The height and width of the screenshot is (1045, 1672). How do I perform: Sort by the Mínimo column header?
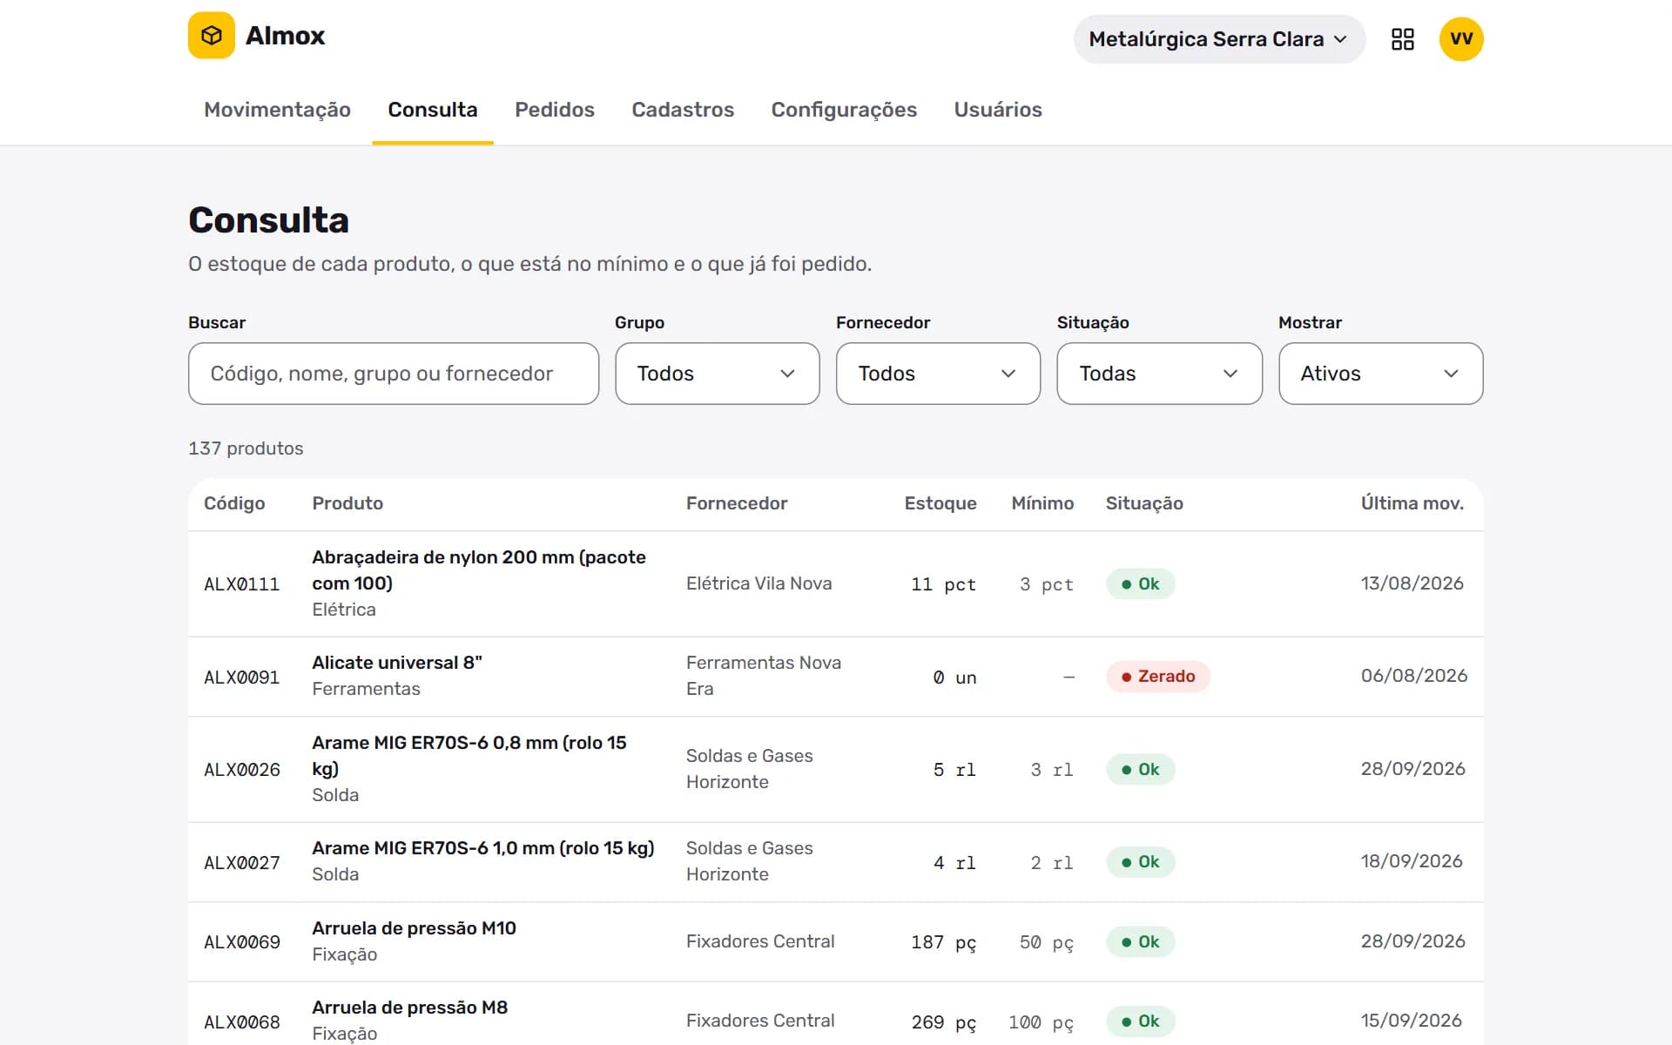[x=1042, y=503]
